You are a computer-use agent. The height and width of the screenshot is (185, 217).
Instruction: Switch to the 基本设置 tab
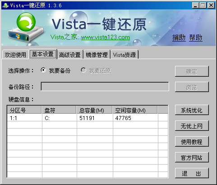[x=43, y=54]
